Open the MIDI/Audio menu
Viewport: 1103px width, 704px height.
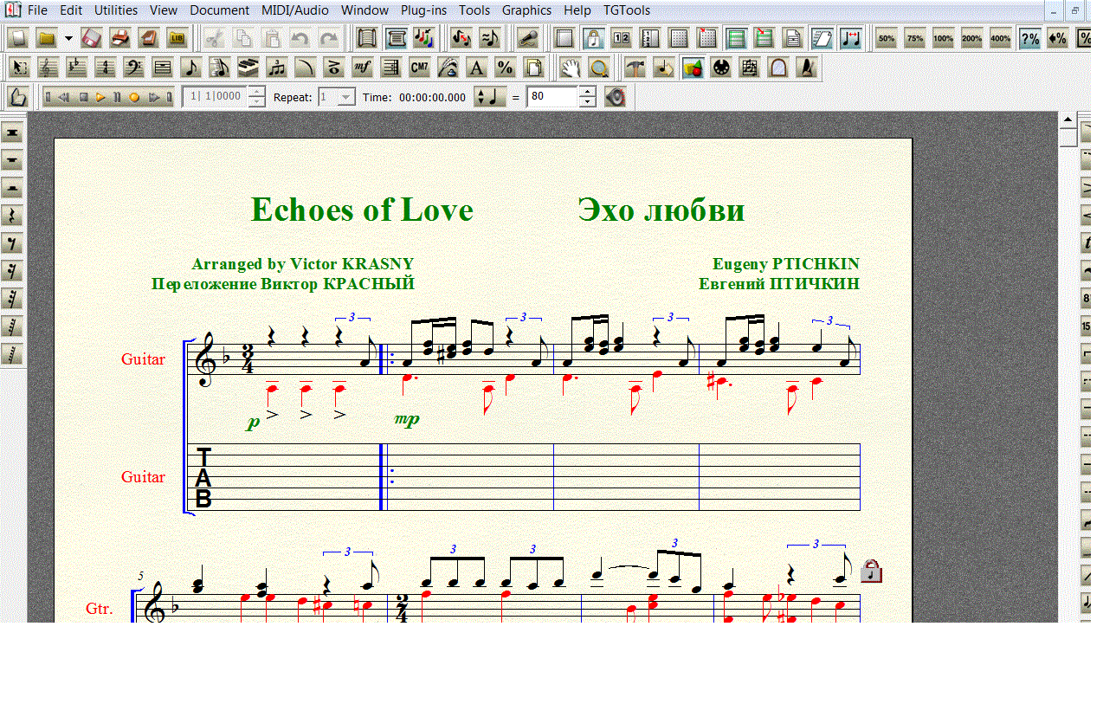294,10
